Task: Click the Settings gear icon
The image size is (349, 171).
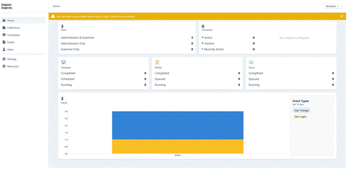Action: click(4, 59)
